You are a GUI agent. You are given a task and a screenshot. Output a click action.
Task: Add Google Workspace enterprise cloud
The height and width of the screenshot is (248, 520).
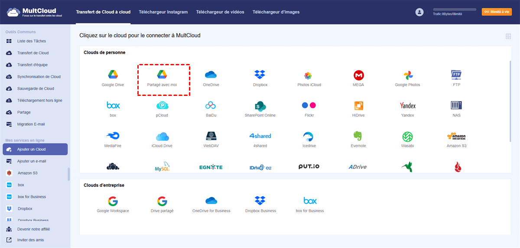pos(113,201)
